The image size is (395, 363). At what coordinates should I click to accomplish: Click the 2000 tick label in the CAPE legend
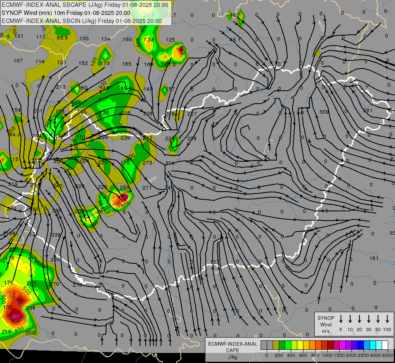(x=351, y=355)
